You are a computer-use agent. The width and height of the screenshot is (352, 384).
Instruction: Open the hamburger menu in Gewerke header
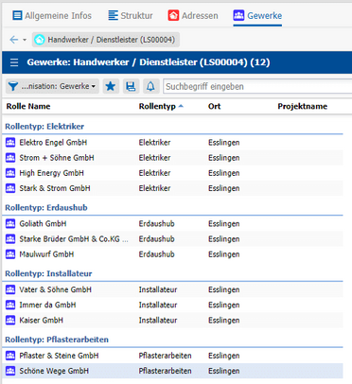click(x=14, y=62)
